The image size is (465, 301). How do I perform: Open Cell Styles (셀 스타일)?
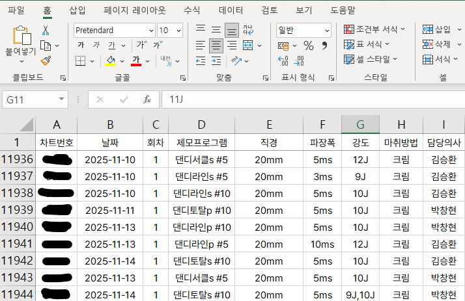[371, 59]
